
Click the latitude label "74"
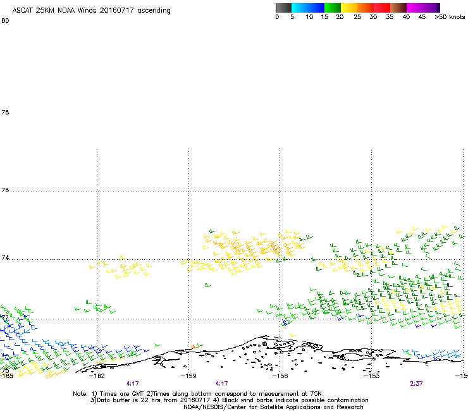click(x=5, y=257)
